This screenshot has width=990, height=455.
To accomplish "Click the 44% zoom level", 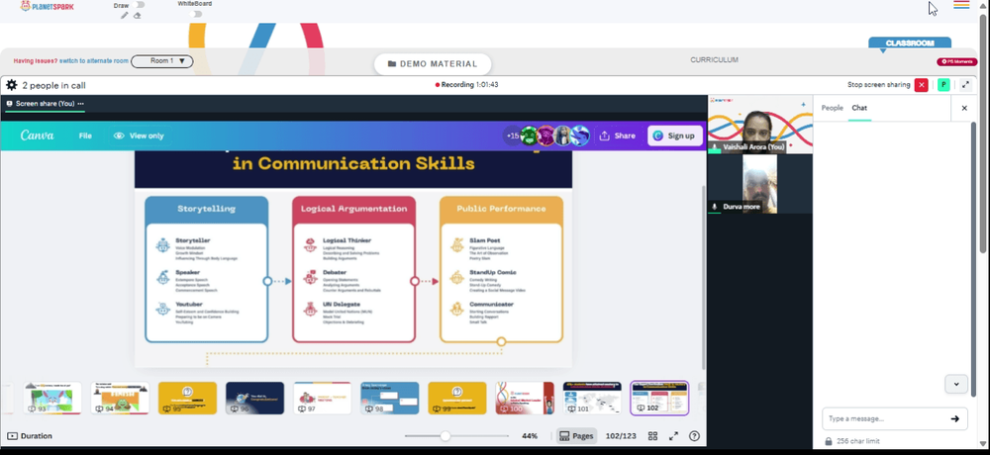I will [x=530, y=436].
